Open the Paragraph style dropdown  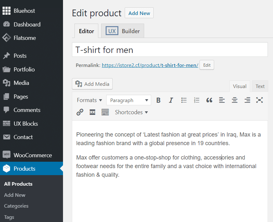[129, 100]
